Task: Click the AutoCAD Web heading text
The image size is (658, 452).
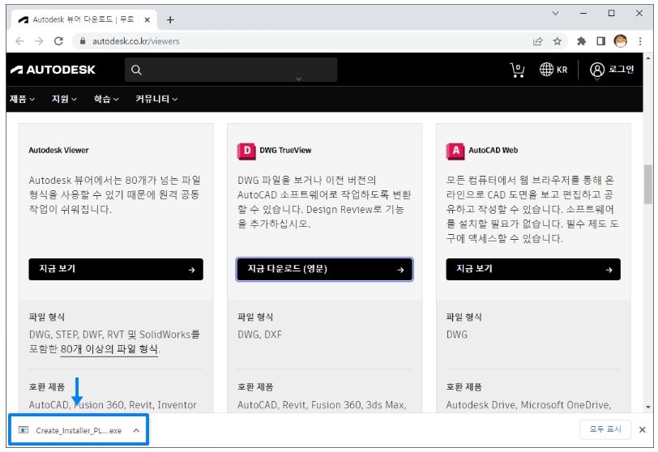Action: 493,150
